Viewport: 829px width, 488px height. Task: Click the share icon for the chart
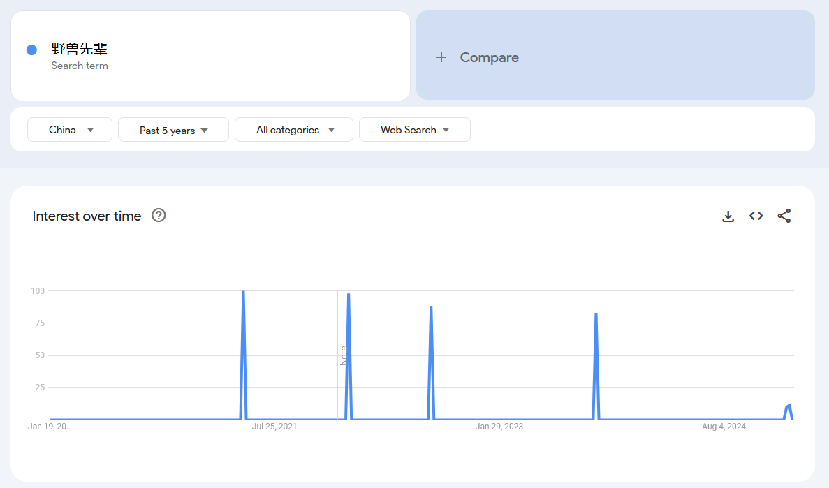(784, 216)
